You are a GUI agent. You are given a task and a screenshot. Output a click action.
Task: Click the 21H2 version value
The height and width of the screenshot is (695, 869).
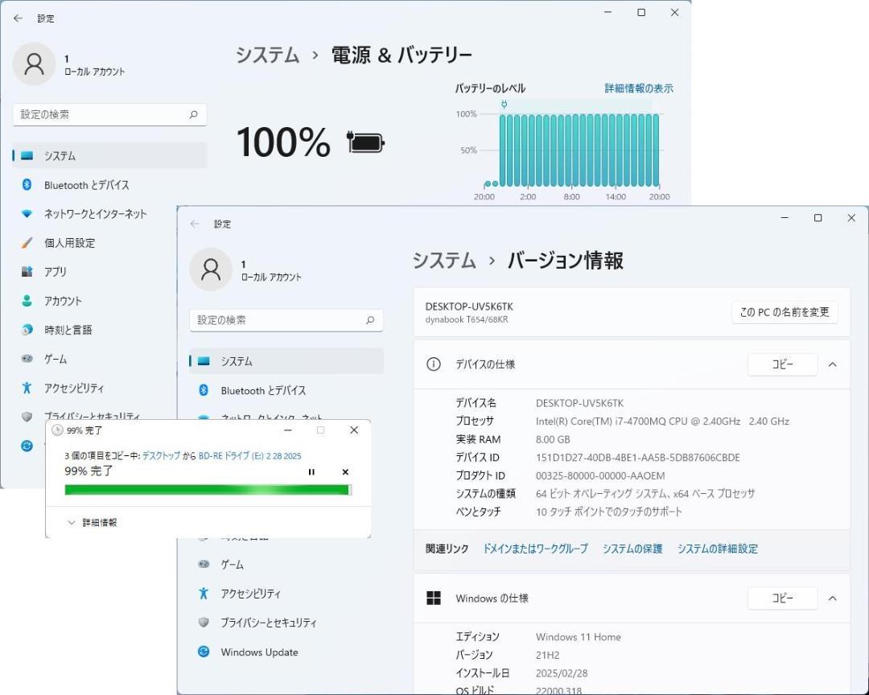click(x=548, y=655)
